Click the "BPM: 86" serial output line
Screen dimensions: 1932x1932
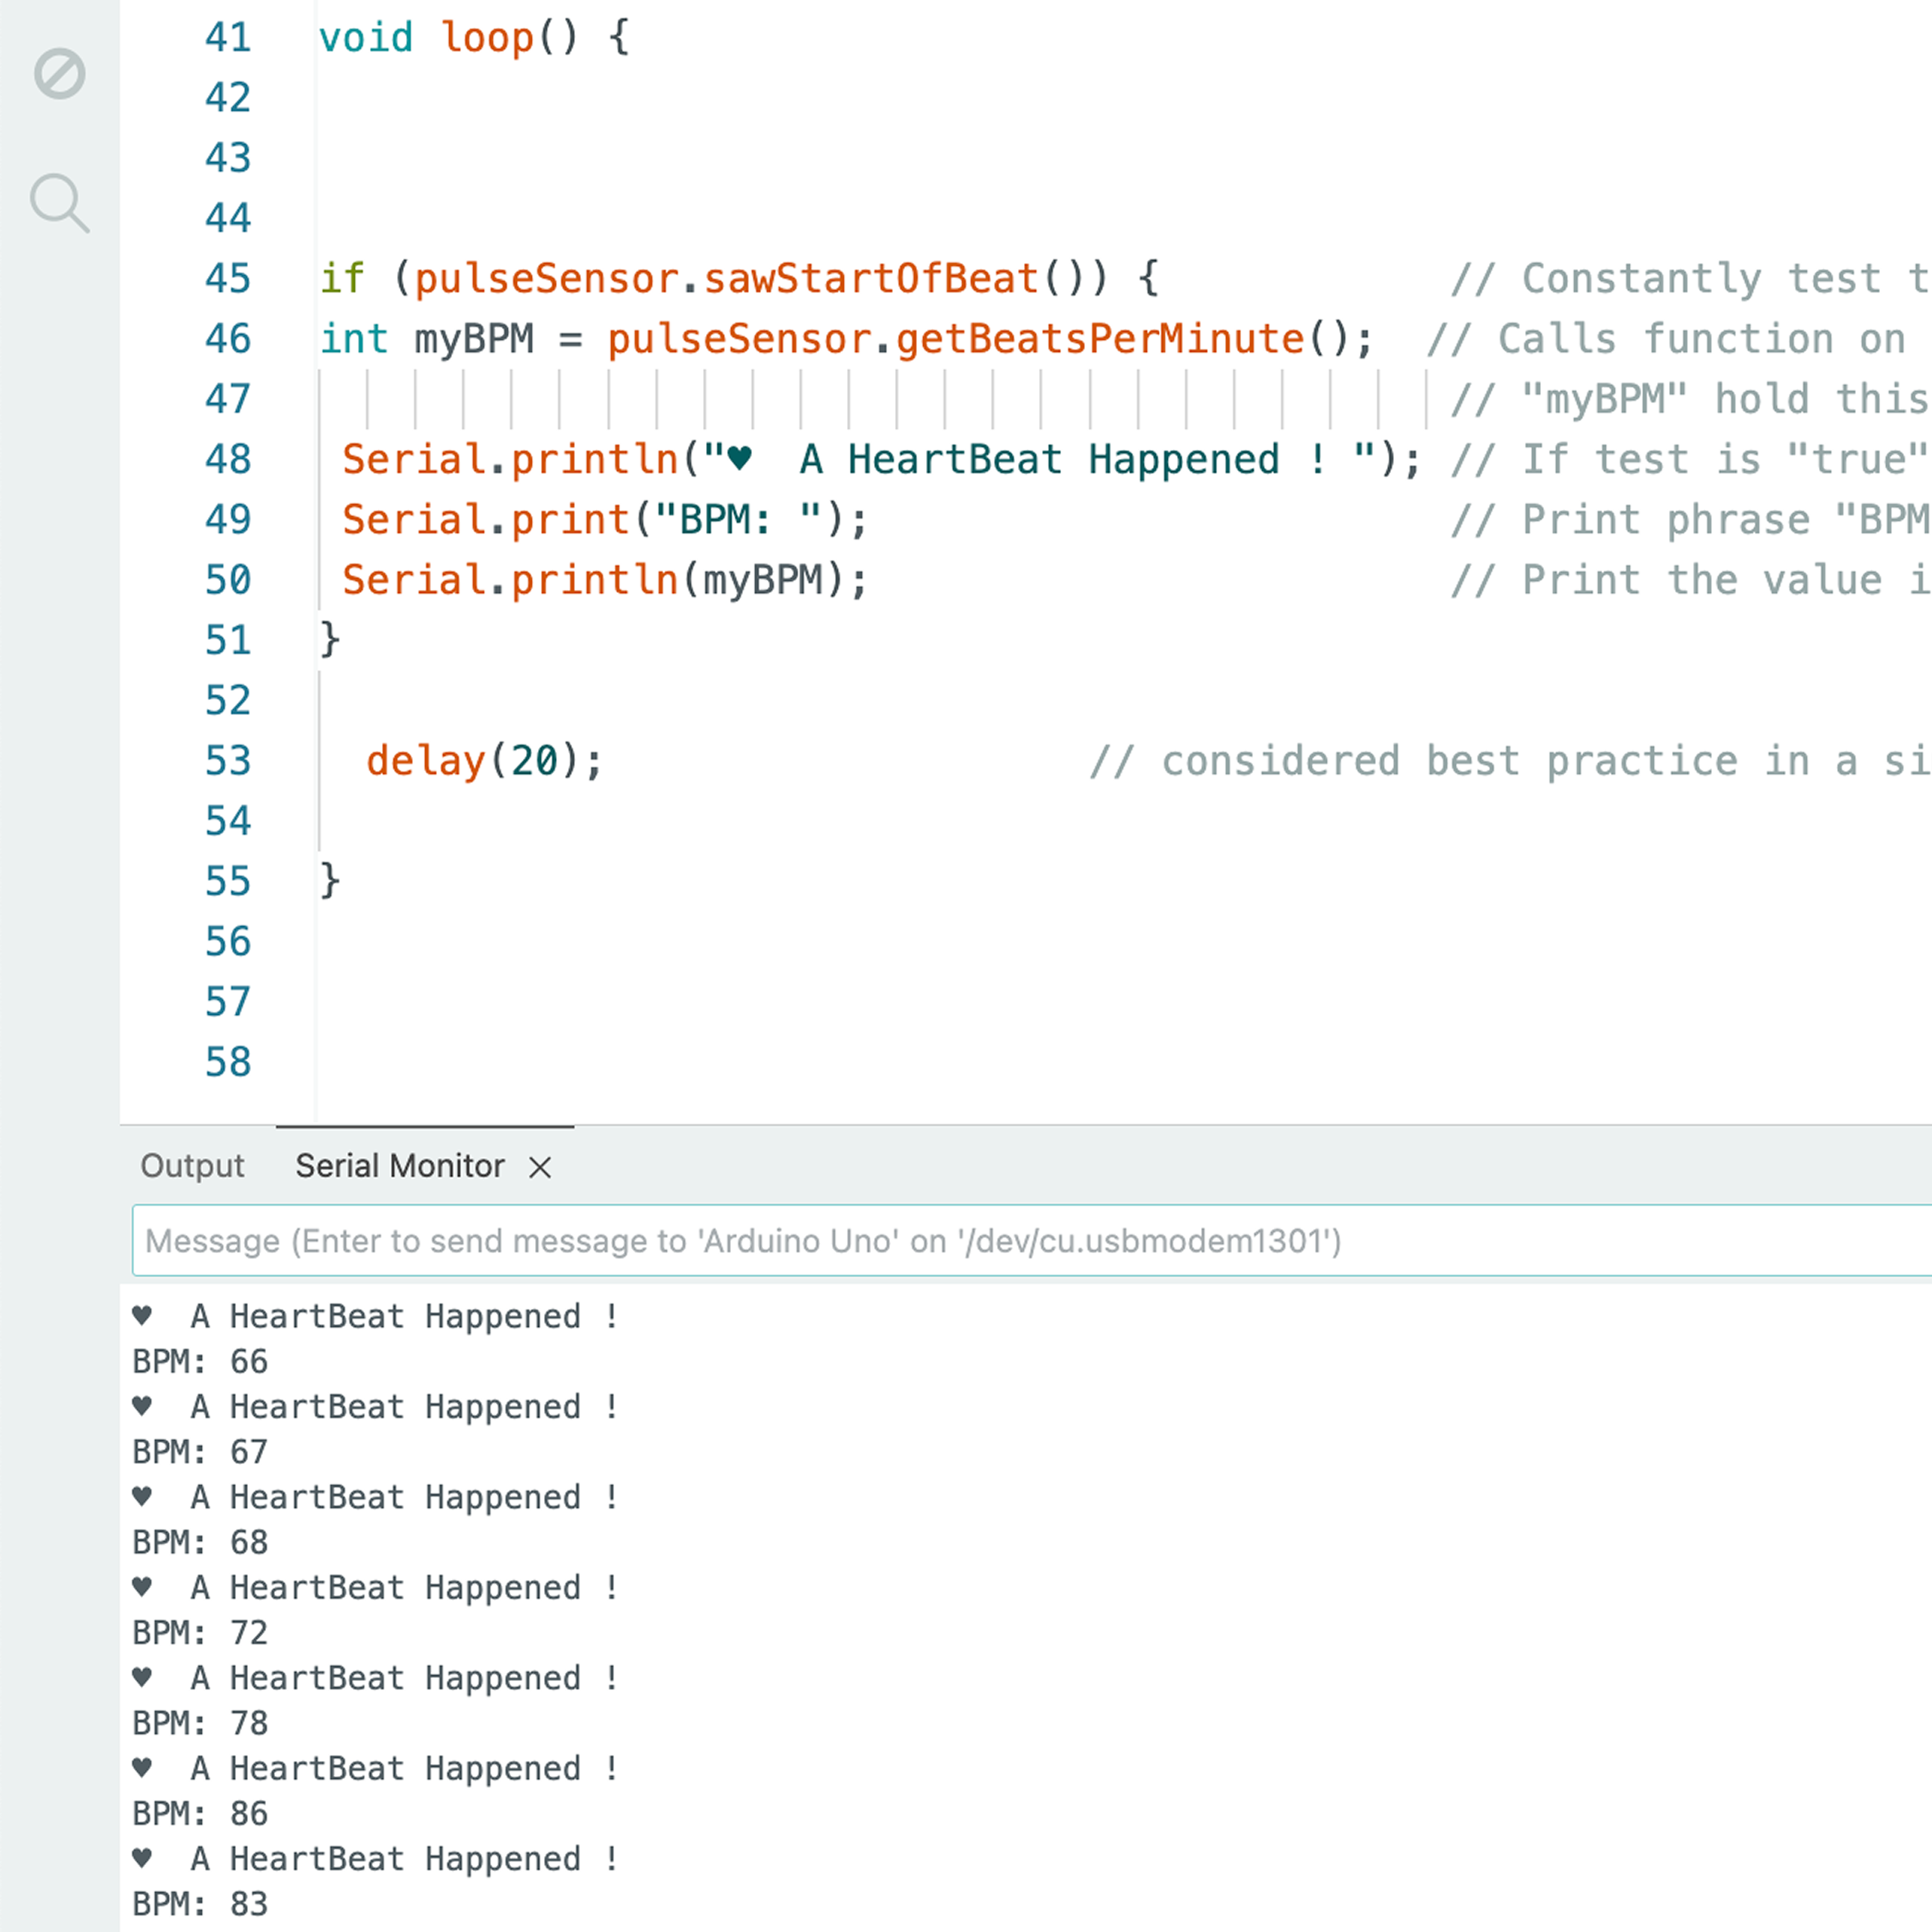tap(200, 1814)
